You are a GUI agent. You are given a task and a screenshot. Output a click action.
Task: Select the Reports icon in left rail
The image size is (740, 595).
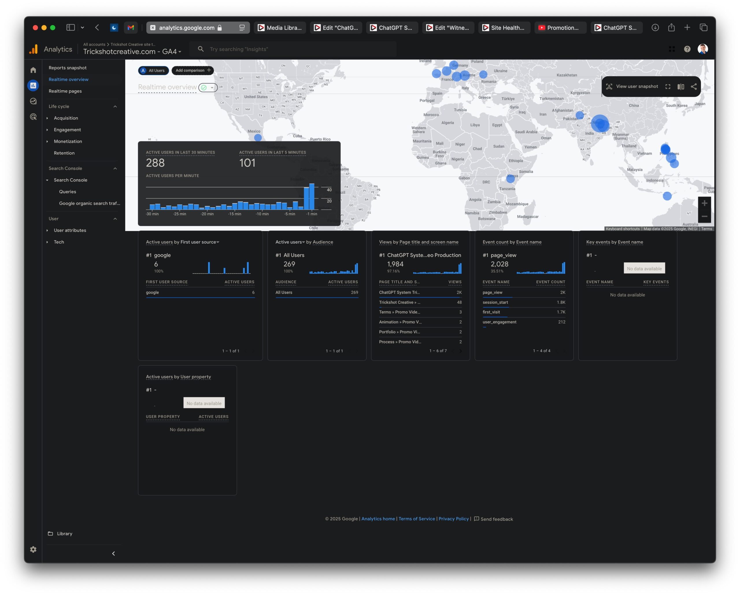click(33, 86)
